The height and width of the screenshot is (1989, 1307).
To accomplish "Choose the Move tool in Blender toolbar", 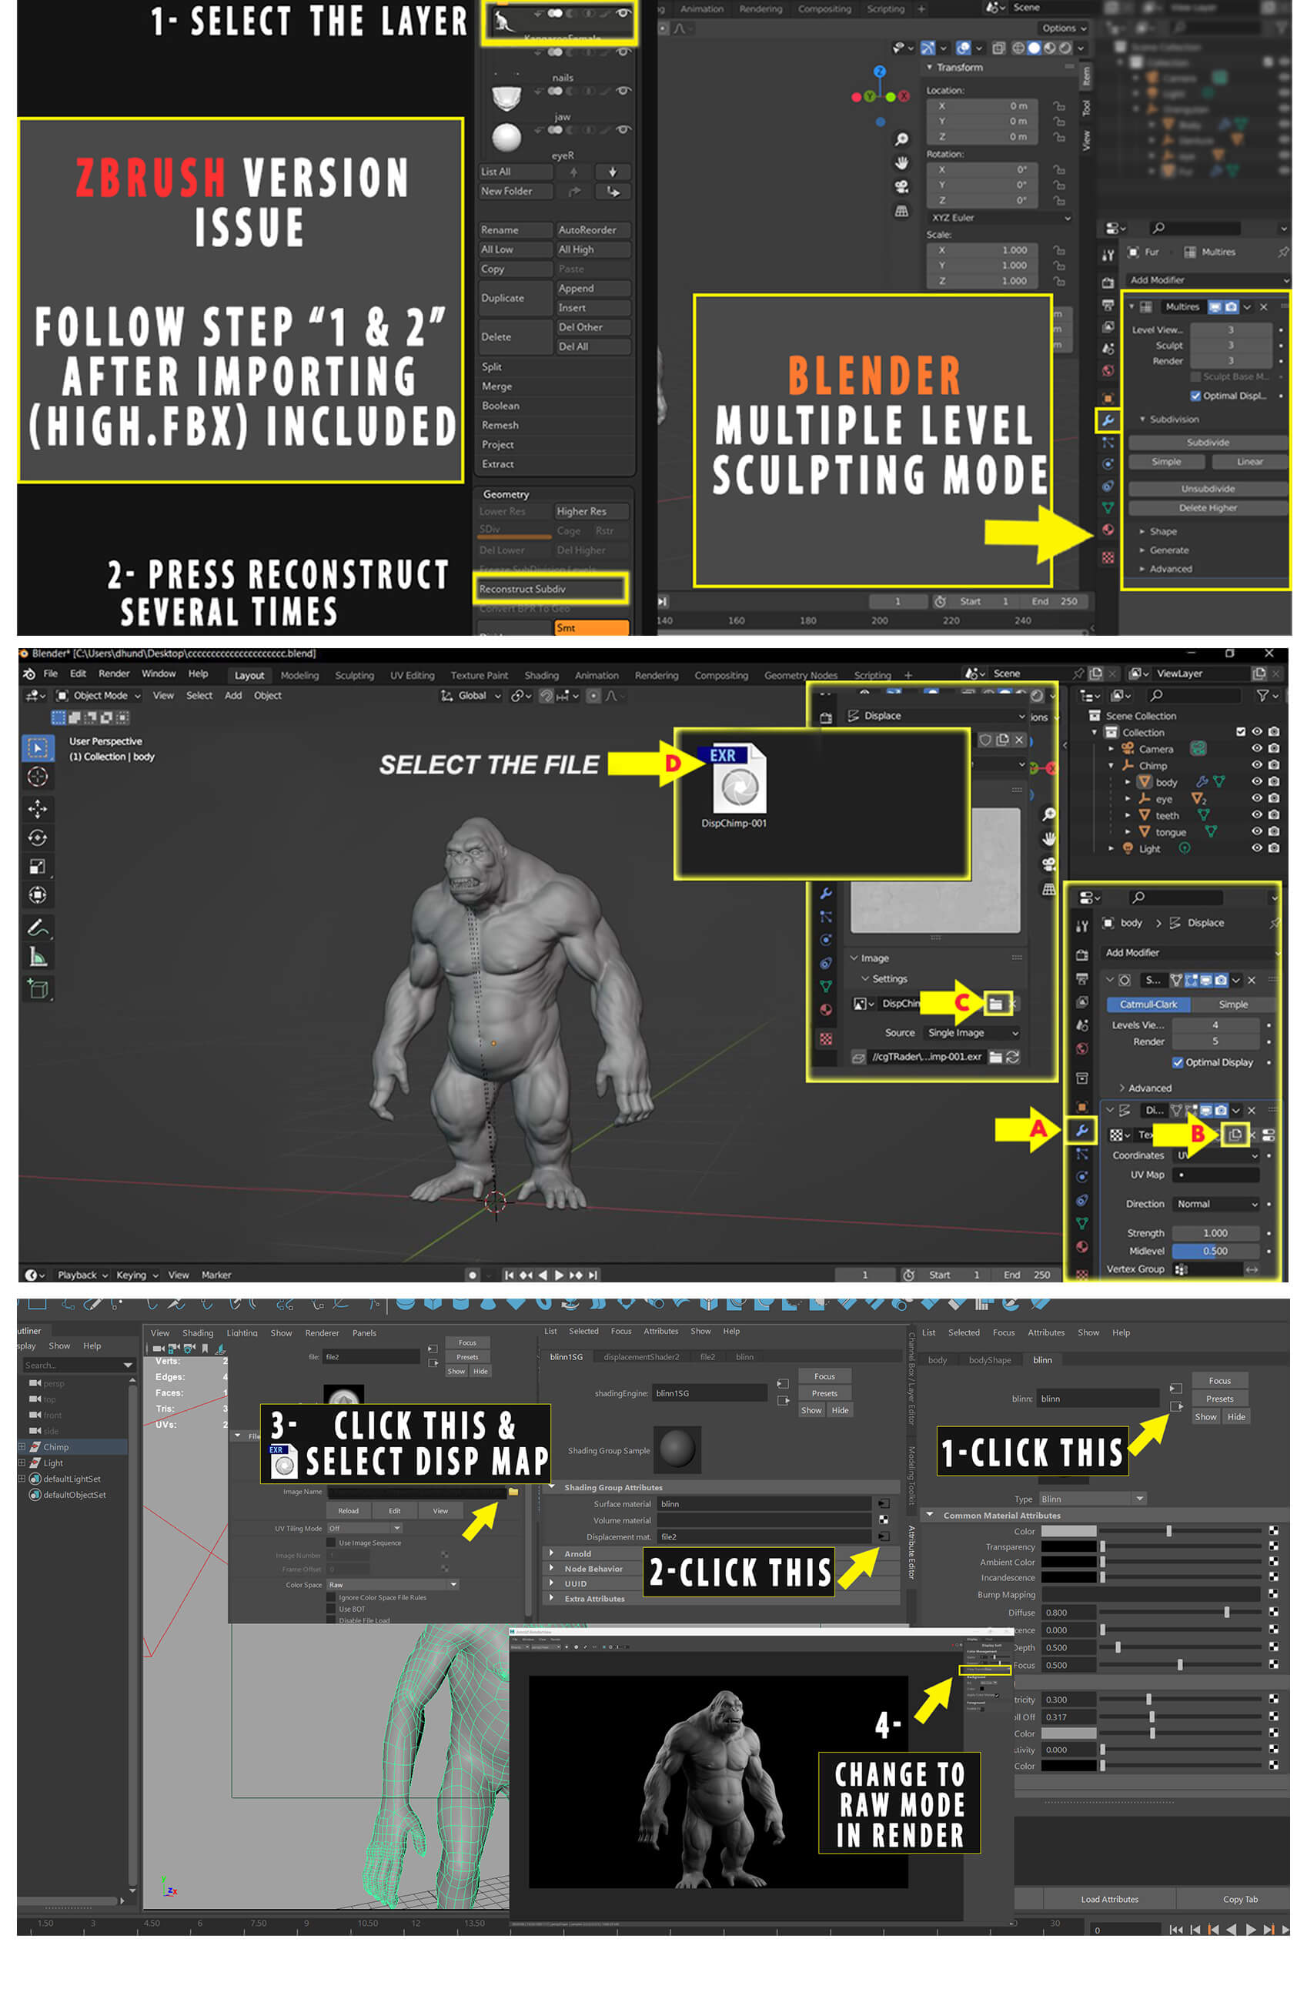I will click(x=38, y=808).
